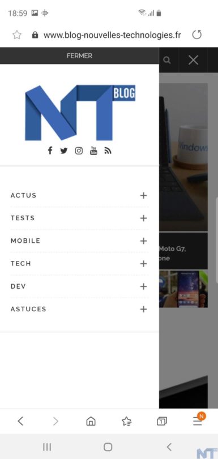Open the Instagram social icon
The width and height of the screenshot is (218, 459).
pyautogui.click(x=79, y=151)
